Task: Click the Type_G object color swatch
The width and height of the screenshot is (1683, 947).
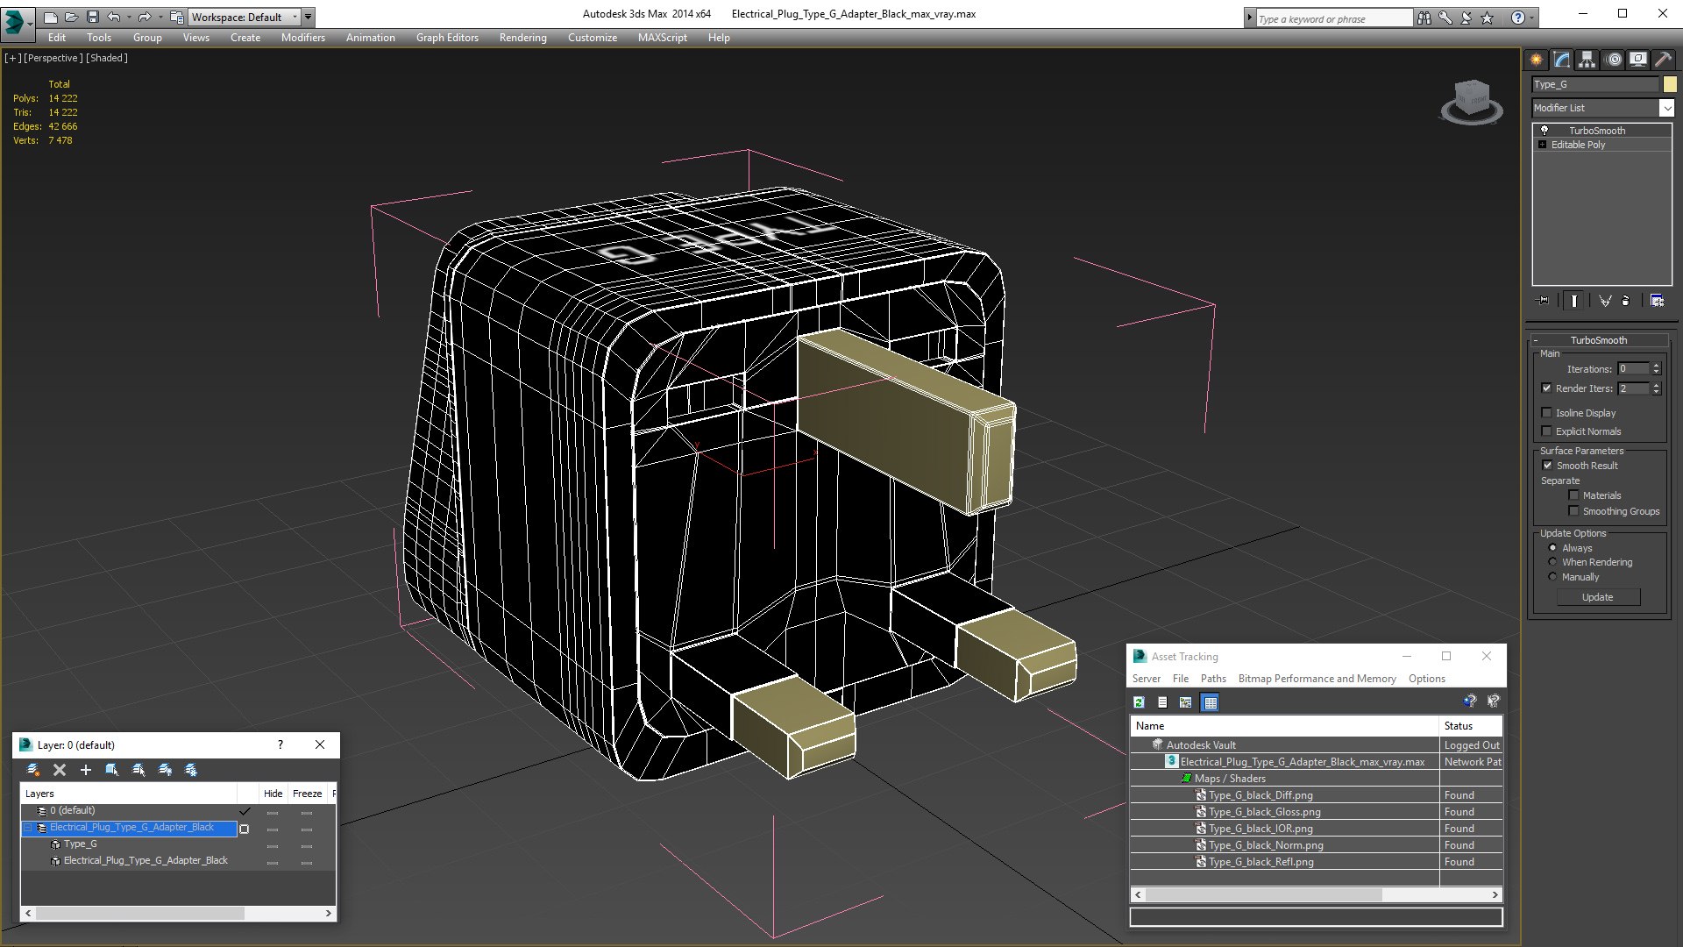Action: click(1670, 84)
